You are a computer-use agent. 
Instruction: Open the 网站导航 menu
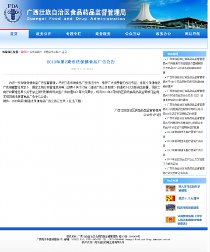point(192,34)
